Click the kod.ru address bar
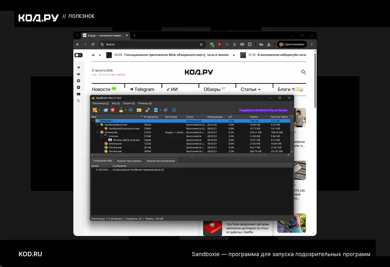390x267 pixels. [x=151, y=44]
